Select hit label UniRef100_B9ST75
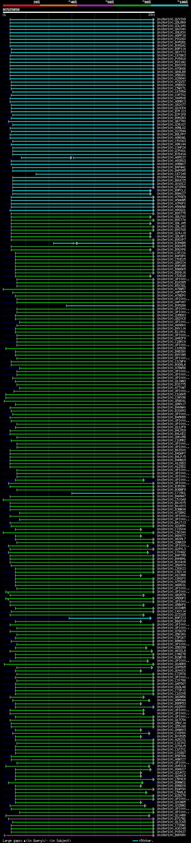Screen dimensions: 191x843 (x=171, y=214)
